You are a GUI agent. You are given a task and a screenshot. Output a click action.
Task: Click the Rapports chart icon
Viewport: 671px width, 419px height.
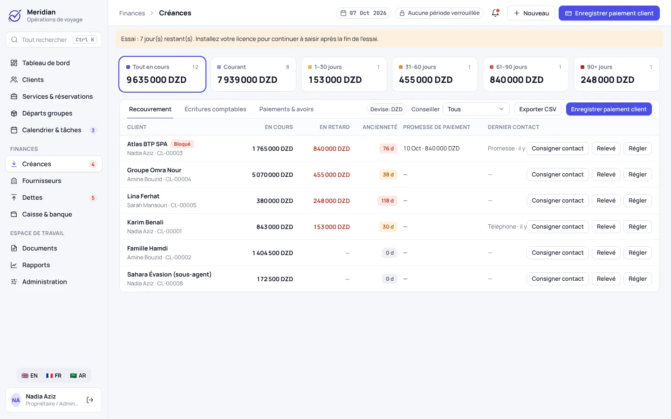pos(14,265)
